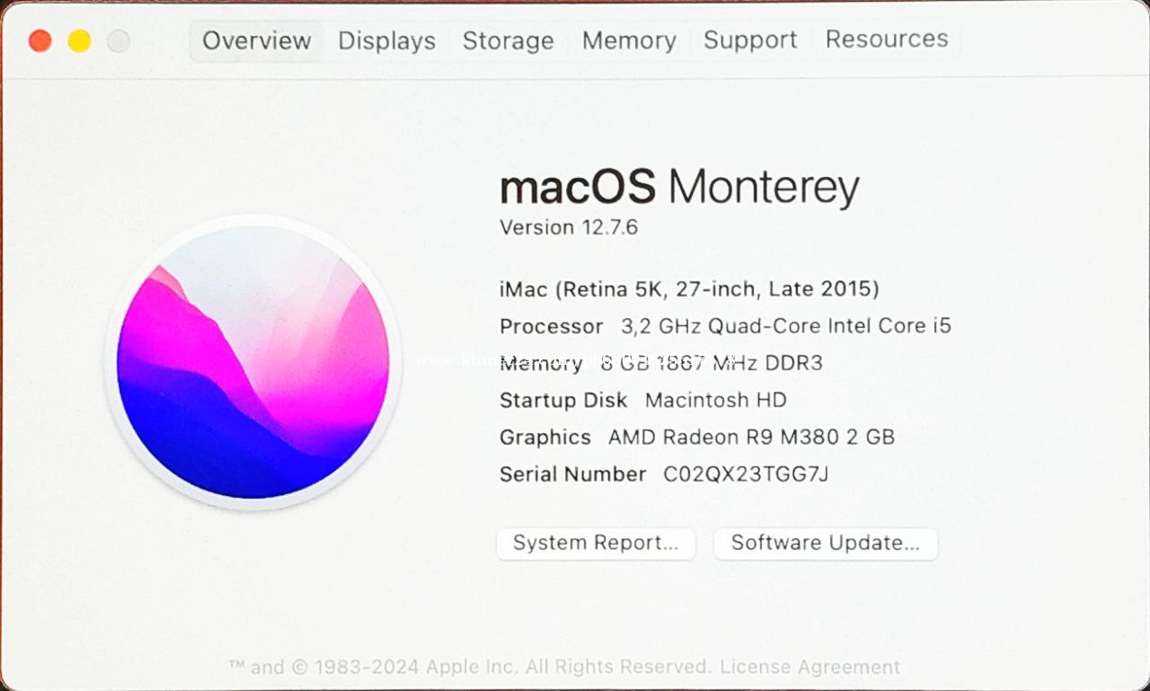Screen dimensions: 1150x691
Task: Click the Quad-Core Intel Core i5 processor text
Action: [x=785, y=326]
